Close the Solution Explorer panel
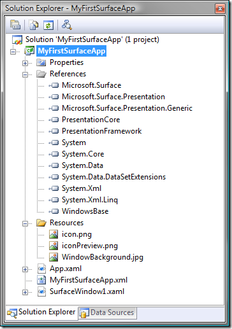This screenshot has width=232, height=329. (x=221, y=9)
